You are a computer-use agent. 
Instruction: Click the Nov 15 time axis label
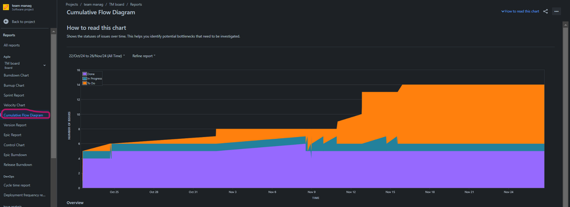click(x=390, y=192)
